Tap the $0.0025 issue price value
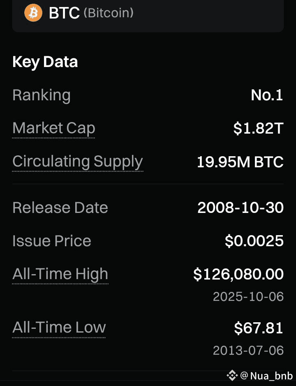The height and width of the screenshot is (386, 296). point(254,241)
